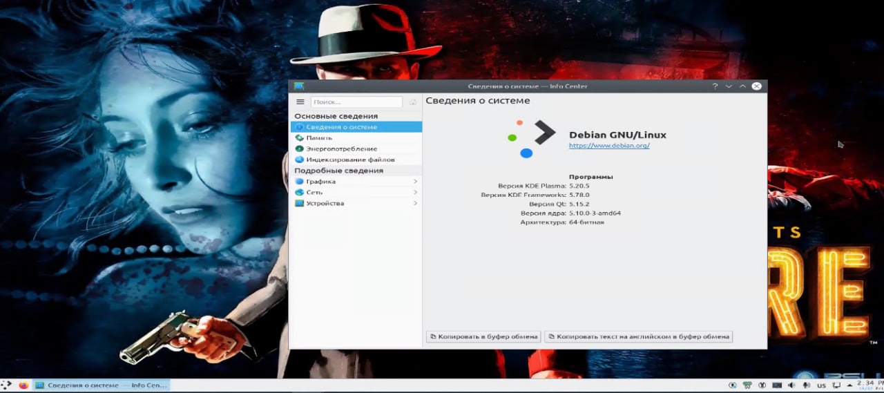Click the 'Программы' section heading
Image resolution: width=884 pixels, height=393 pixels.
[x=590, y=177]
